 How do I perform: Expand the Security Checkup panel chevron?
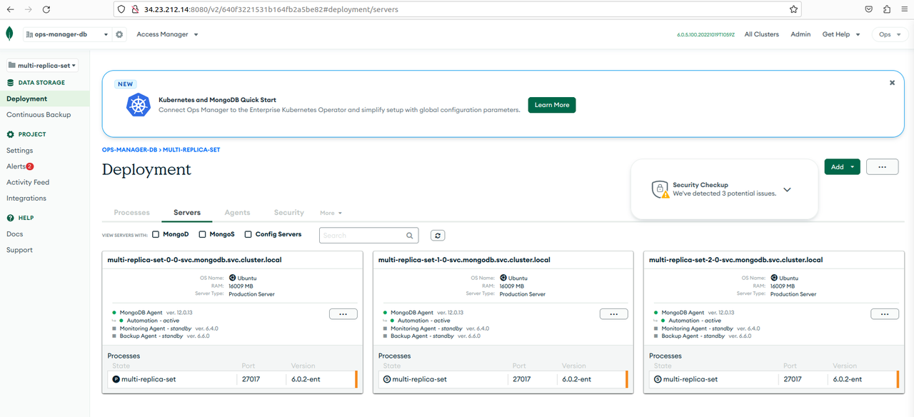click(788, 190)
